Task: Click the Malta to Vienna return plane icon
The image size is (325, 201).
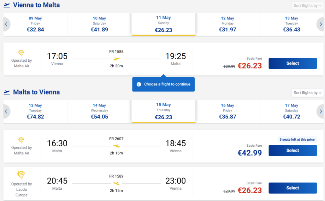Action: click(x=7, y=92)
